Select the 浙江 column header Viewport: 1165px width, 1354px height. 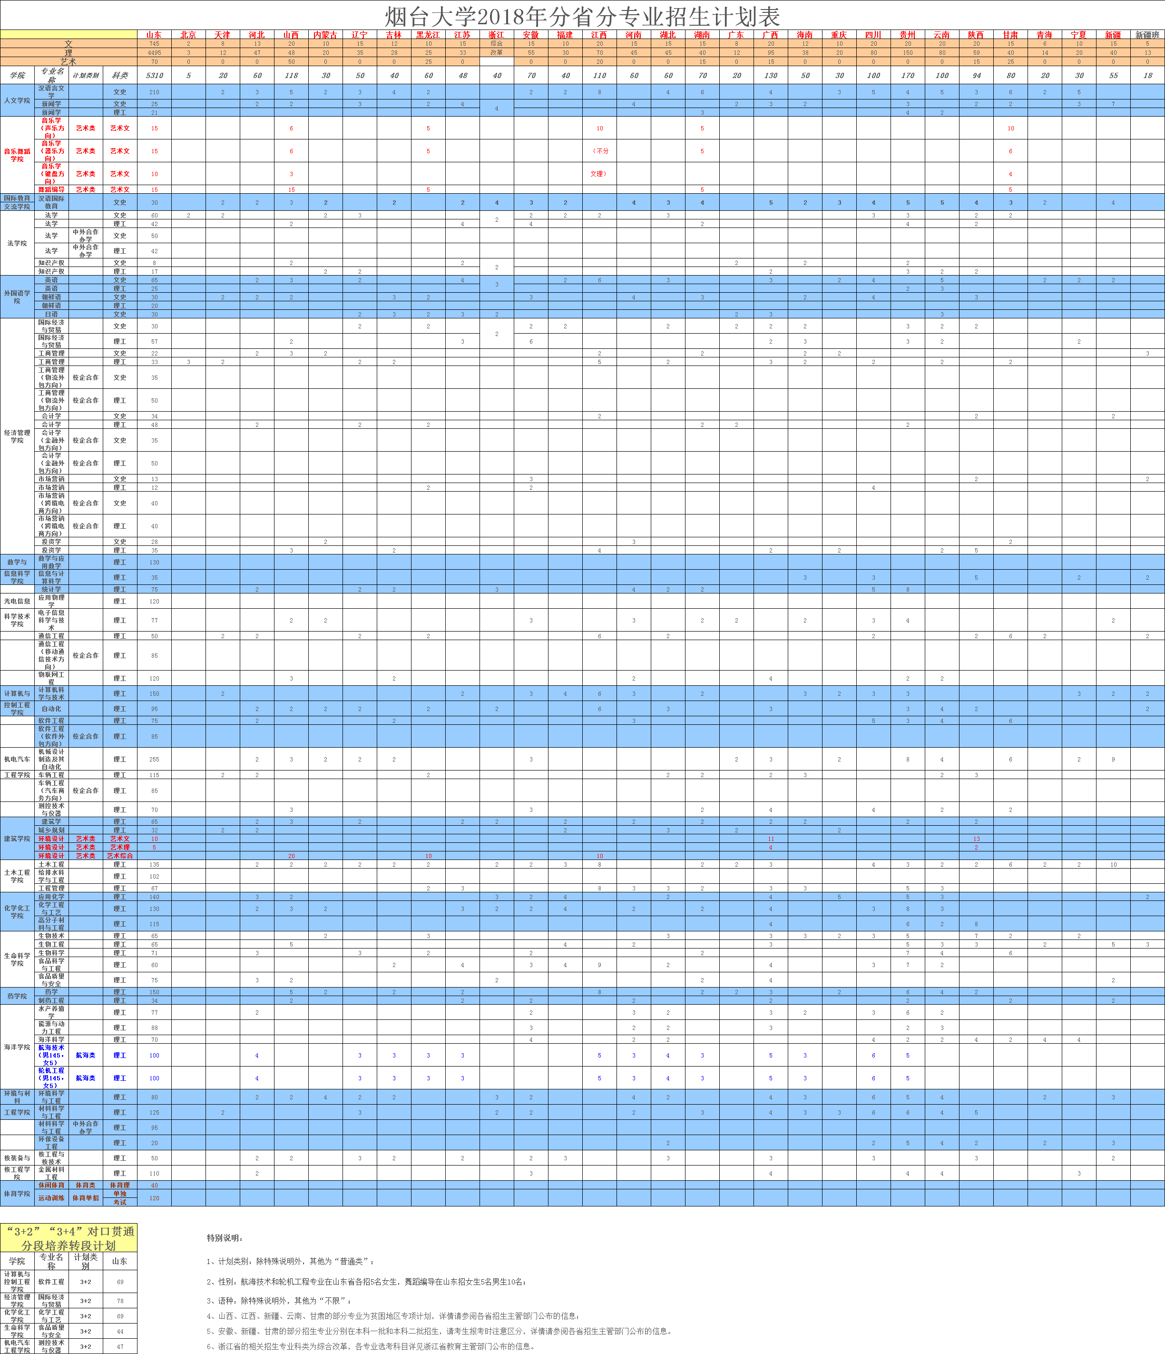pos(496,35)
